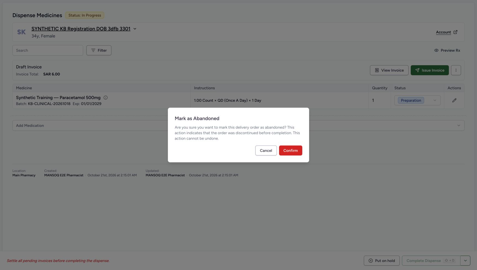This screenshot has width=477, height=270.
Task: Open patient SYNTHETIC KB Registration link
Action: point(81,29)
